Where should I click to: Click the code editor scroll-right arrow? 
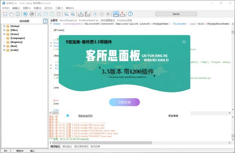[x=229, y=113]
